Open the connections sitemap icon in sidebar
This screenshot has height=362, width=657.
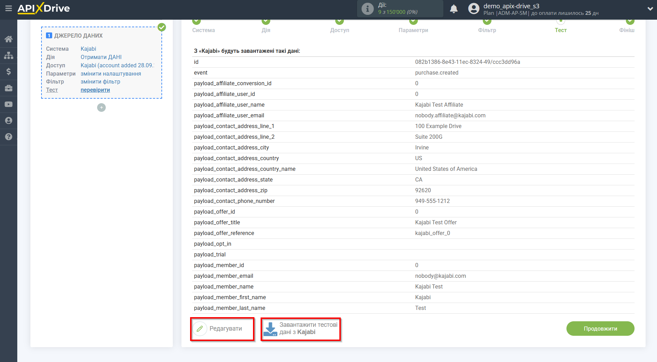coord(9,55)
